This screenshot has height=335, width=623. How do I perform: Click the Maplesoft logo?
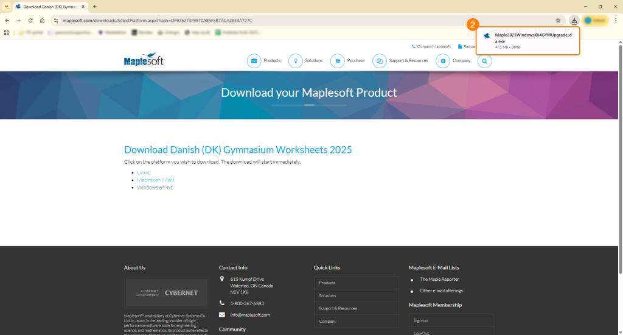tap(144, 60)
